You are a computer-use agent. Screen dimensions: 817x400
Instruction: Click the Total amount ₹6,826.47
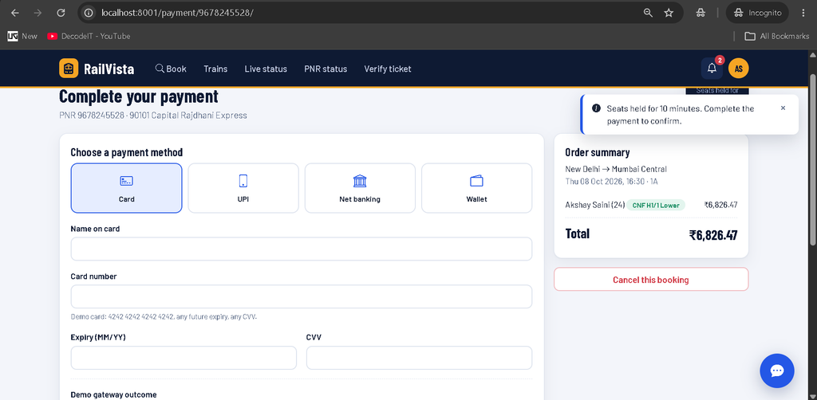(x=712, y=235)
